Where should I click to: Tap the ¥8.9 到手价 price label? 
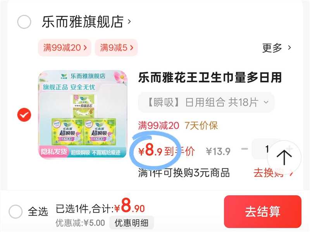167,151
